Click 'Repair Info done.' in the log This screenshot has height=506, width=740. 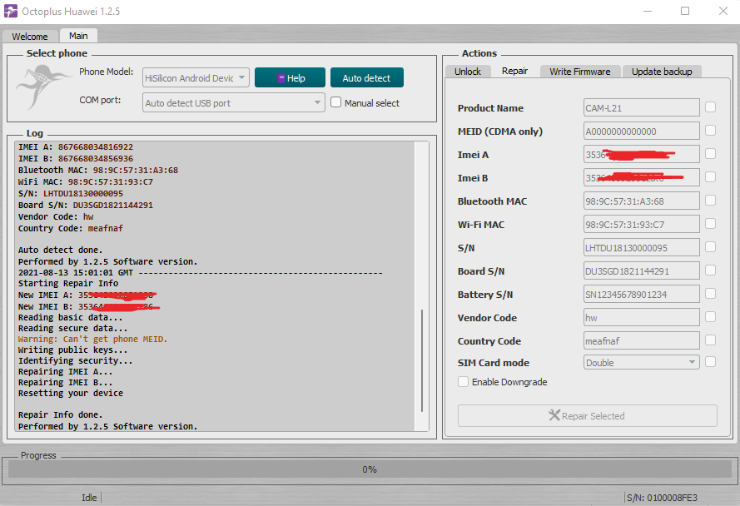61,414
